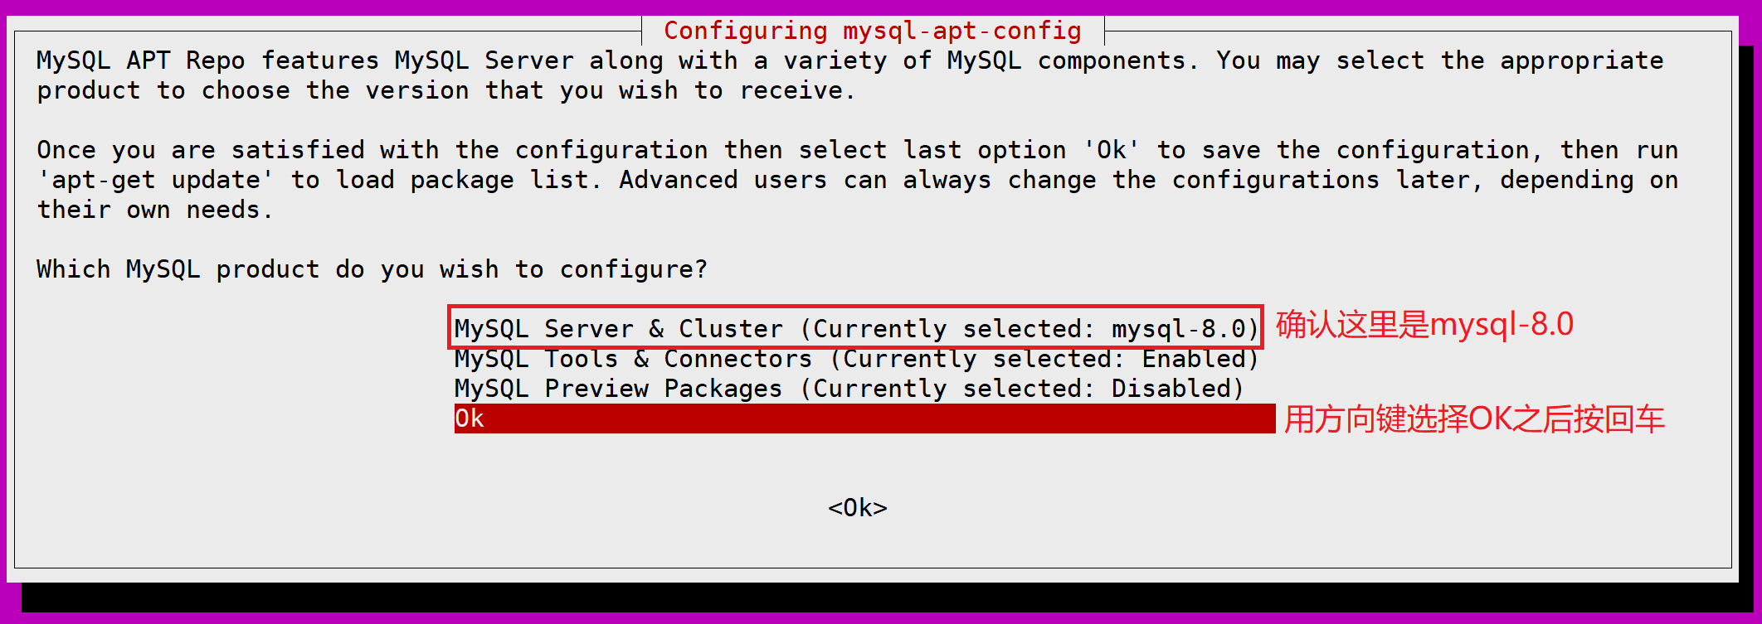The image size is (1762, 624).
Task: Click the line starting Once you are satisfied
Action: point(858,150)
